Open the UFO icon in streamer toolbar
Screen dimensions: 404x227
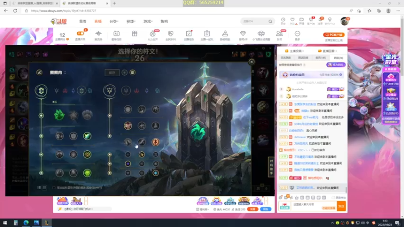coord(261,34)
